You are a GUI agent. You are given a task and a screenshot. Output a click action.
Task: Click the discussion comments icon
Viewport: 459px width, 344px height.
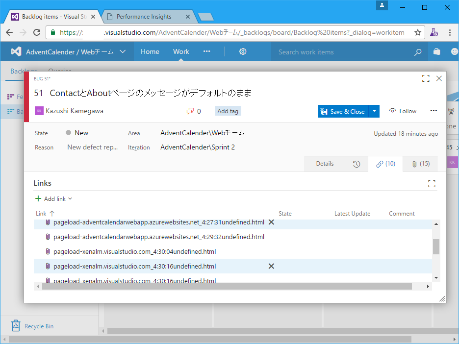(x=190, y=111)
